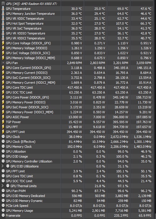Click the 107.0 °C hot spot maximum value

122,23
